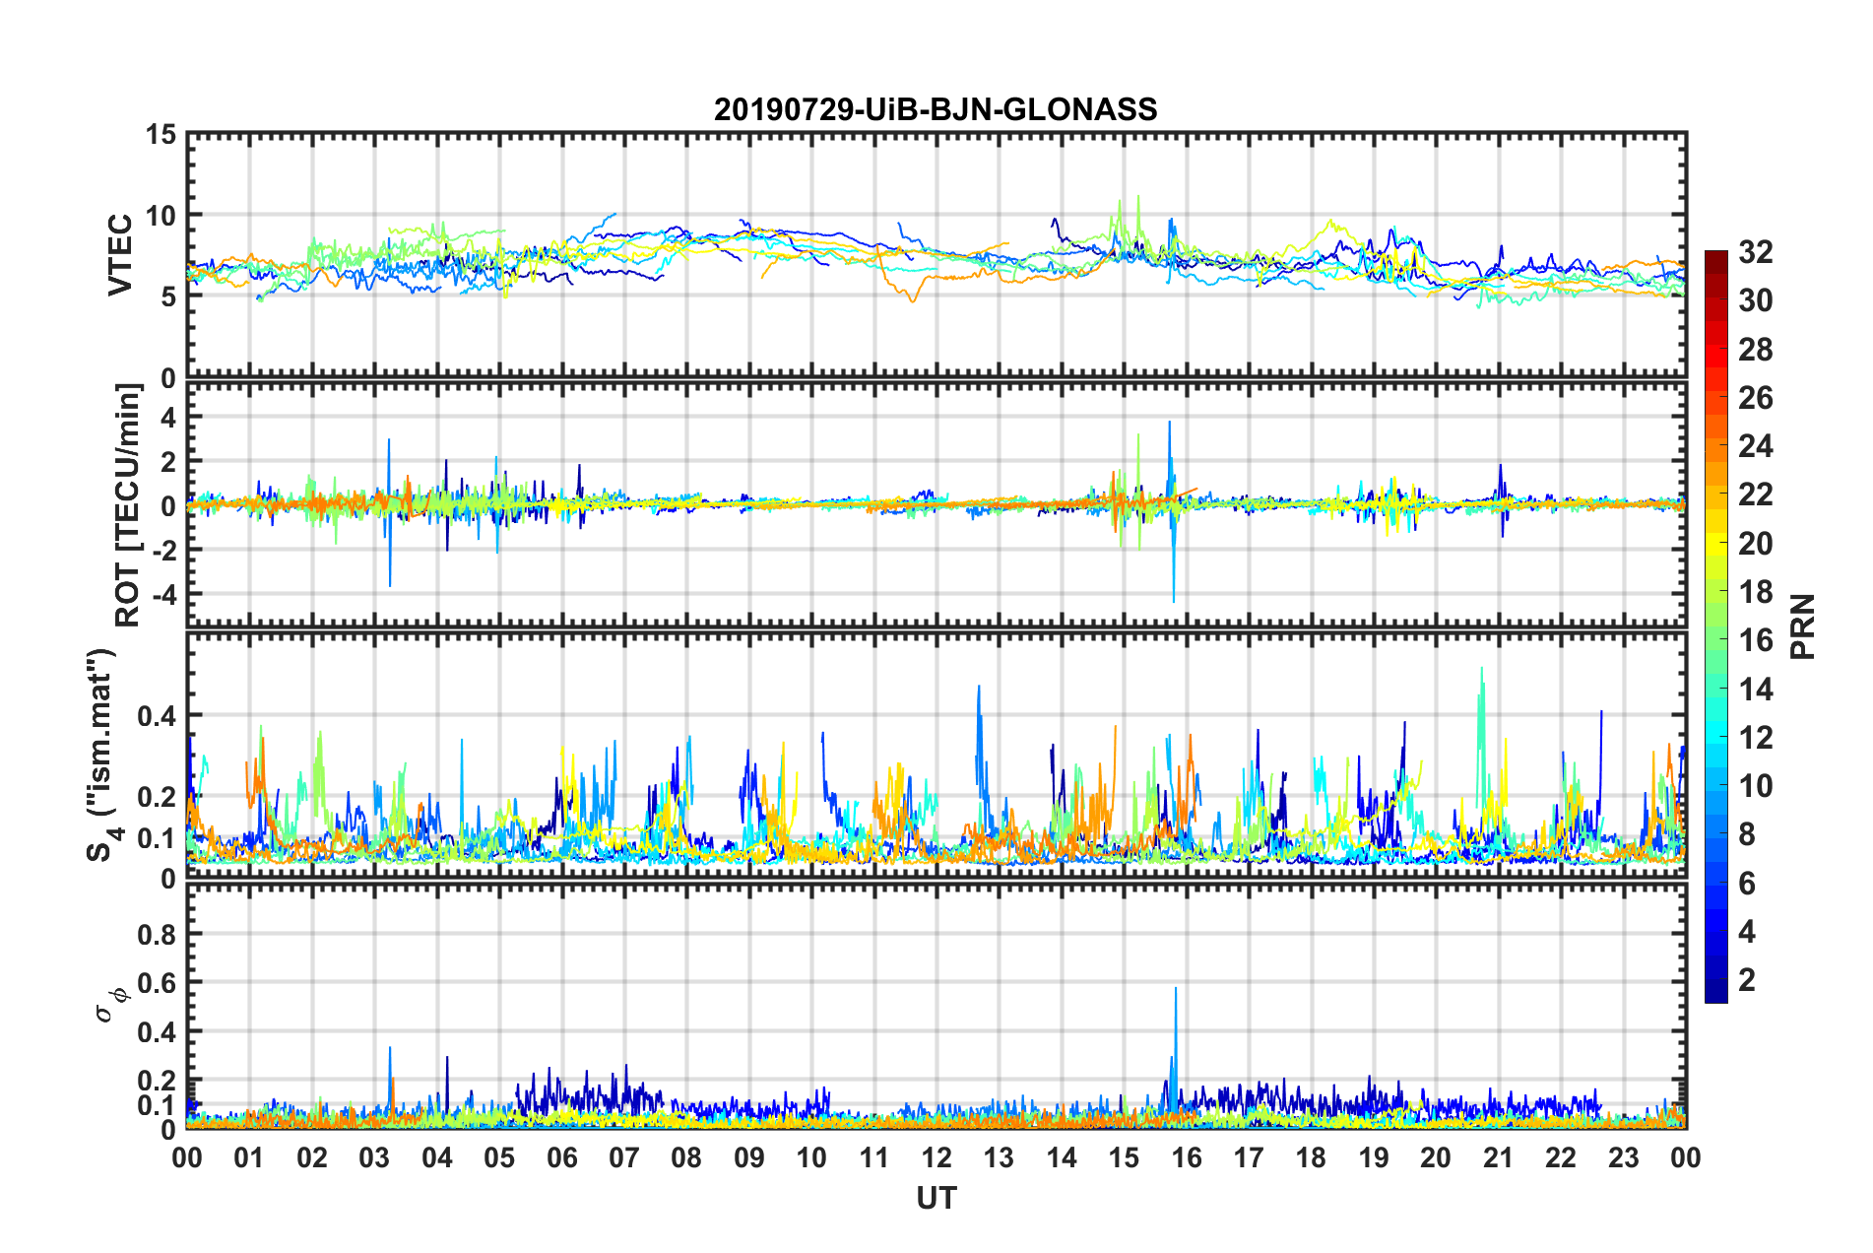The image size is (1873, 1253).
Task: Click VTEC axis tick label 15
Action: click(161, 134)
